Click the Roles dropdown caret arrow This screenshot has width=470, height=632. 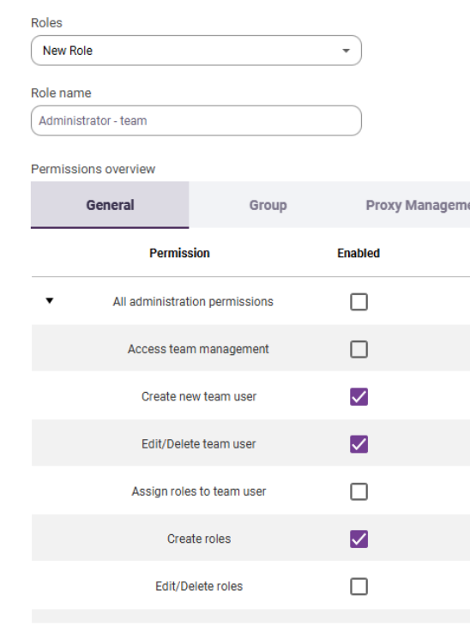click(x=346, y=51)
